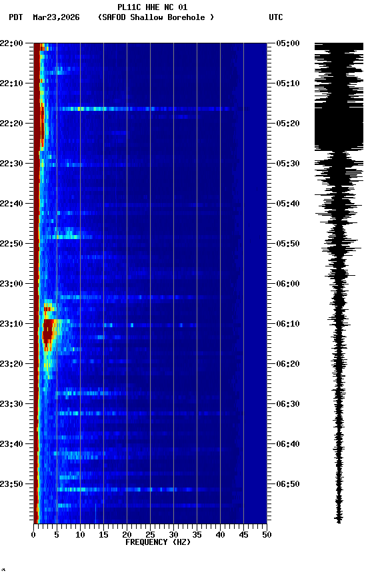The image size is (368, 577).
Task: Click the dark red low-frequency blob near 23:12
Action: pyautogui.click(x=49, y=333)
